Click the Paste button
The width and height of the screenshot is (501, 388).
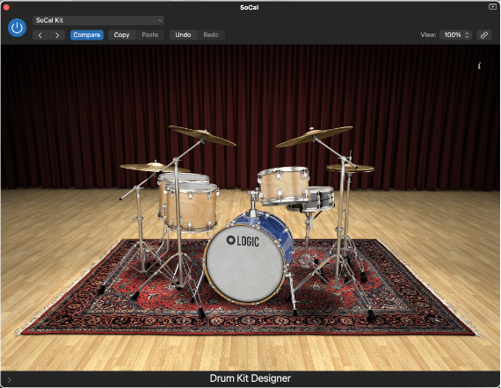click(149, 35)
